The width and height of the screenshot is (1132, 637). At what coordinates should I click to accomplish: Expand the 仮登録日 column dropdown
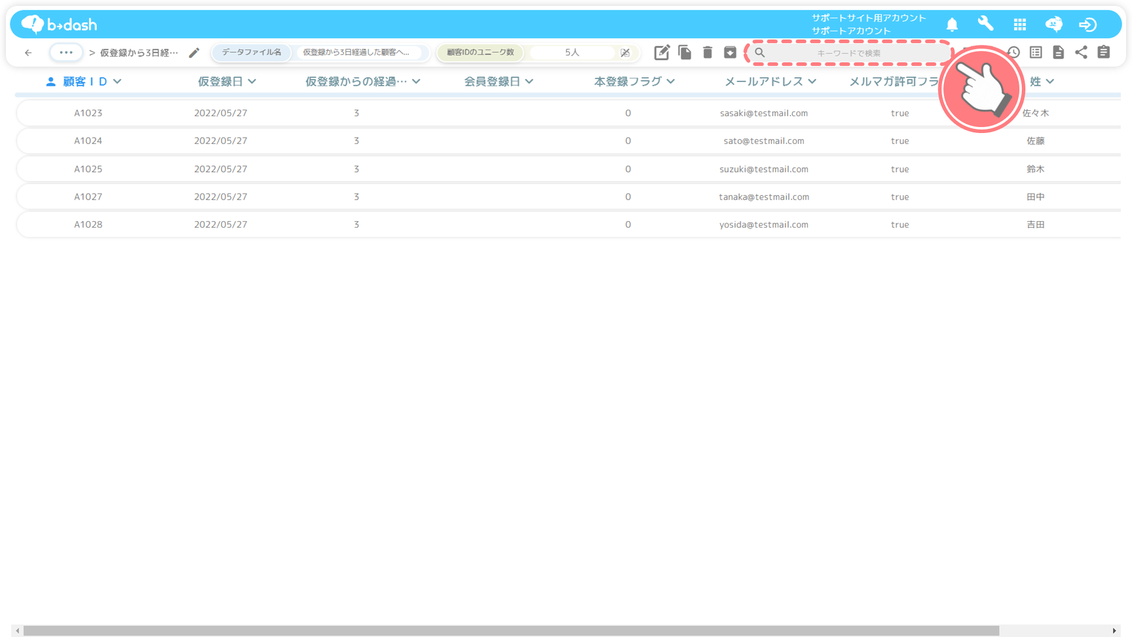pyautogui.click(x=252, y=81)
